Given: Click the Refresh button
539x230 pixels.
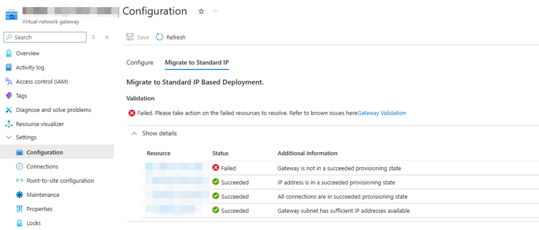Looking at the screenshot, I should [171, 37].
